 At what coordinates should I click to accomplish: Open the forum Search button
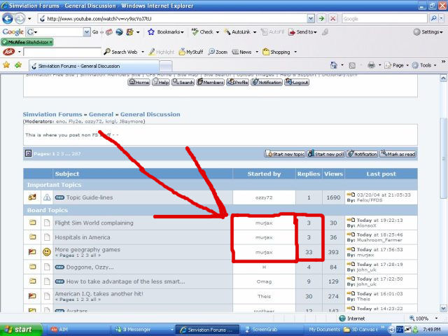coord(182,82)
